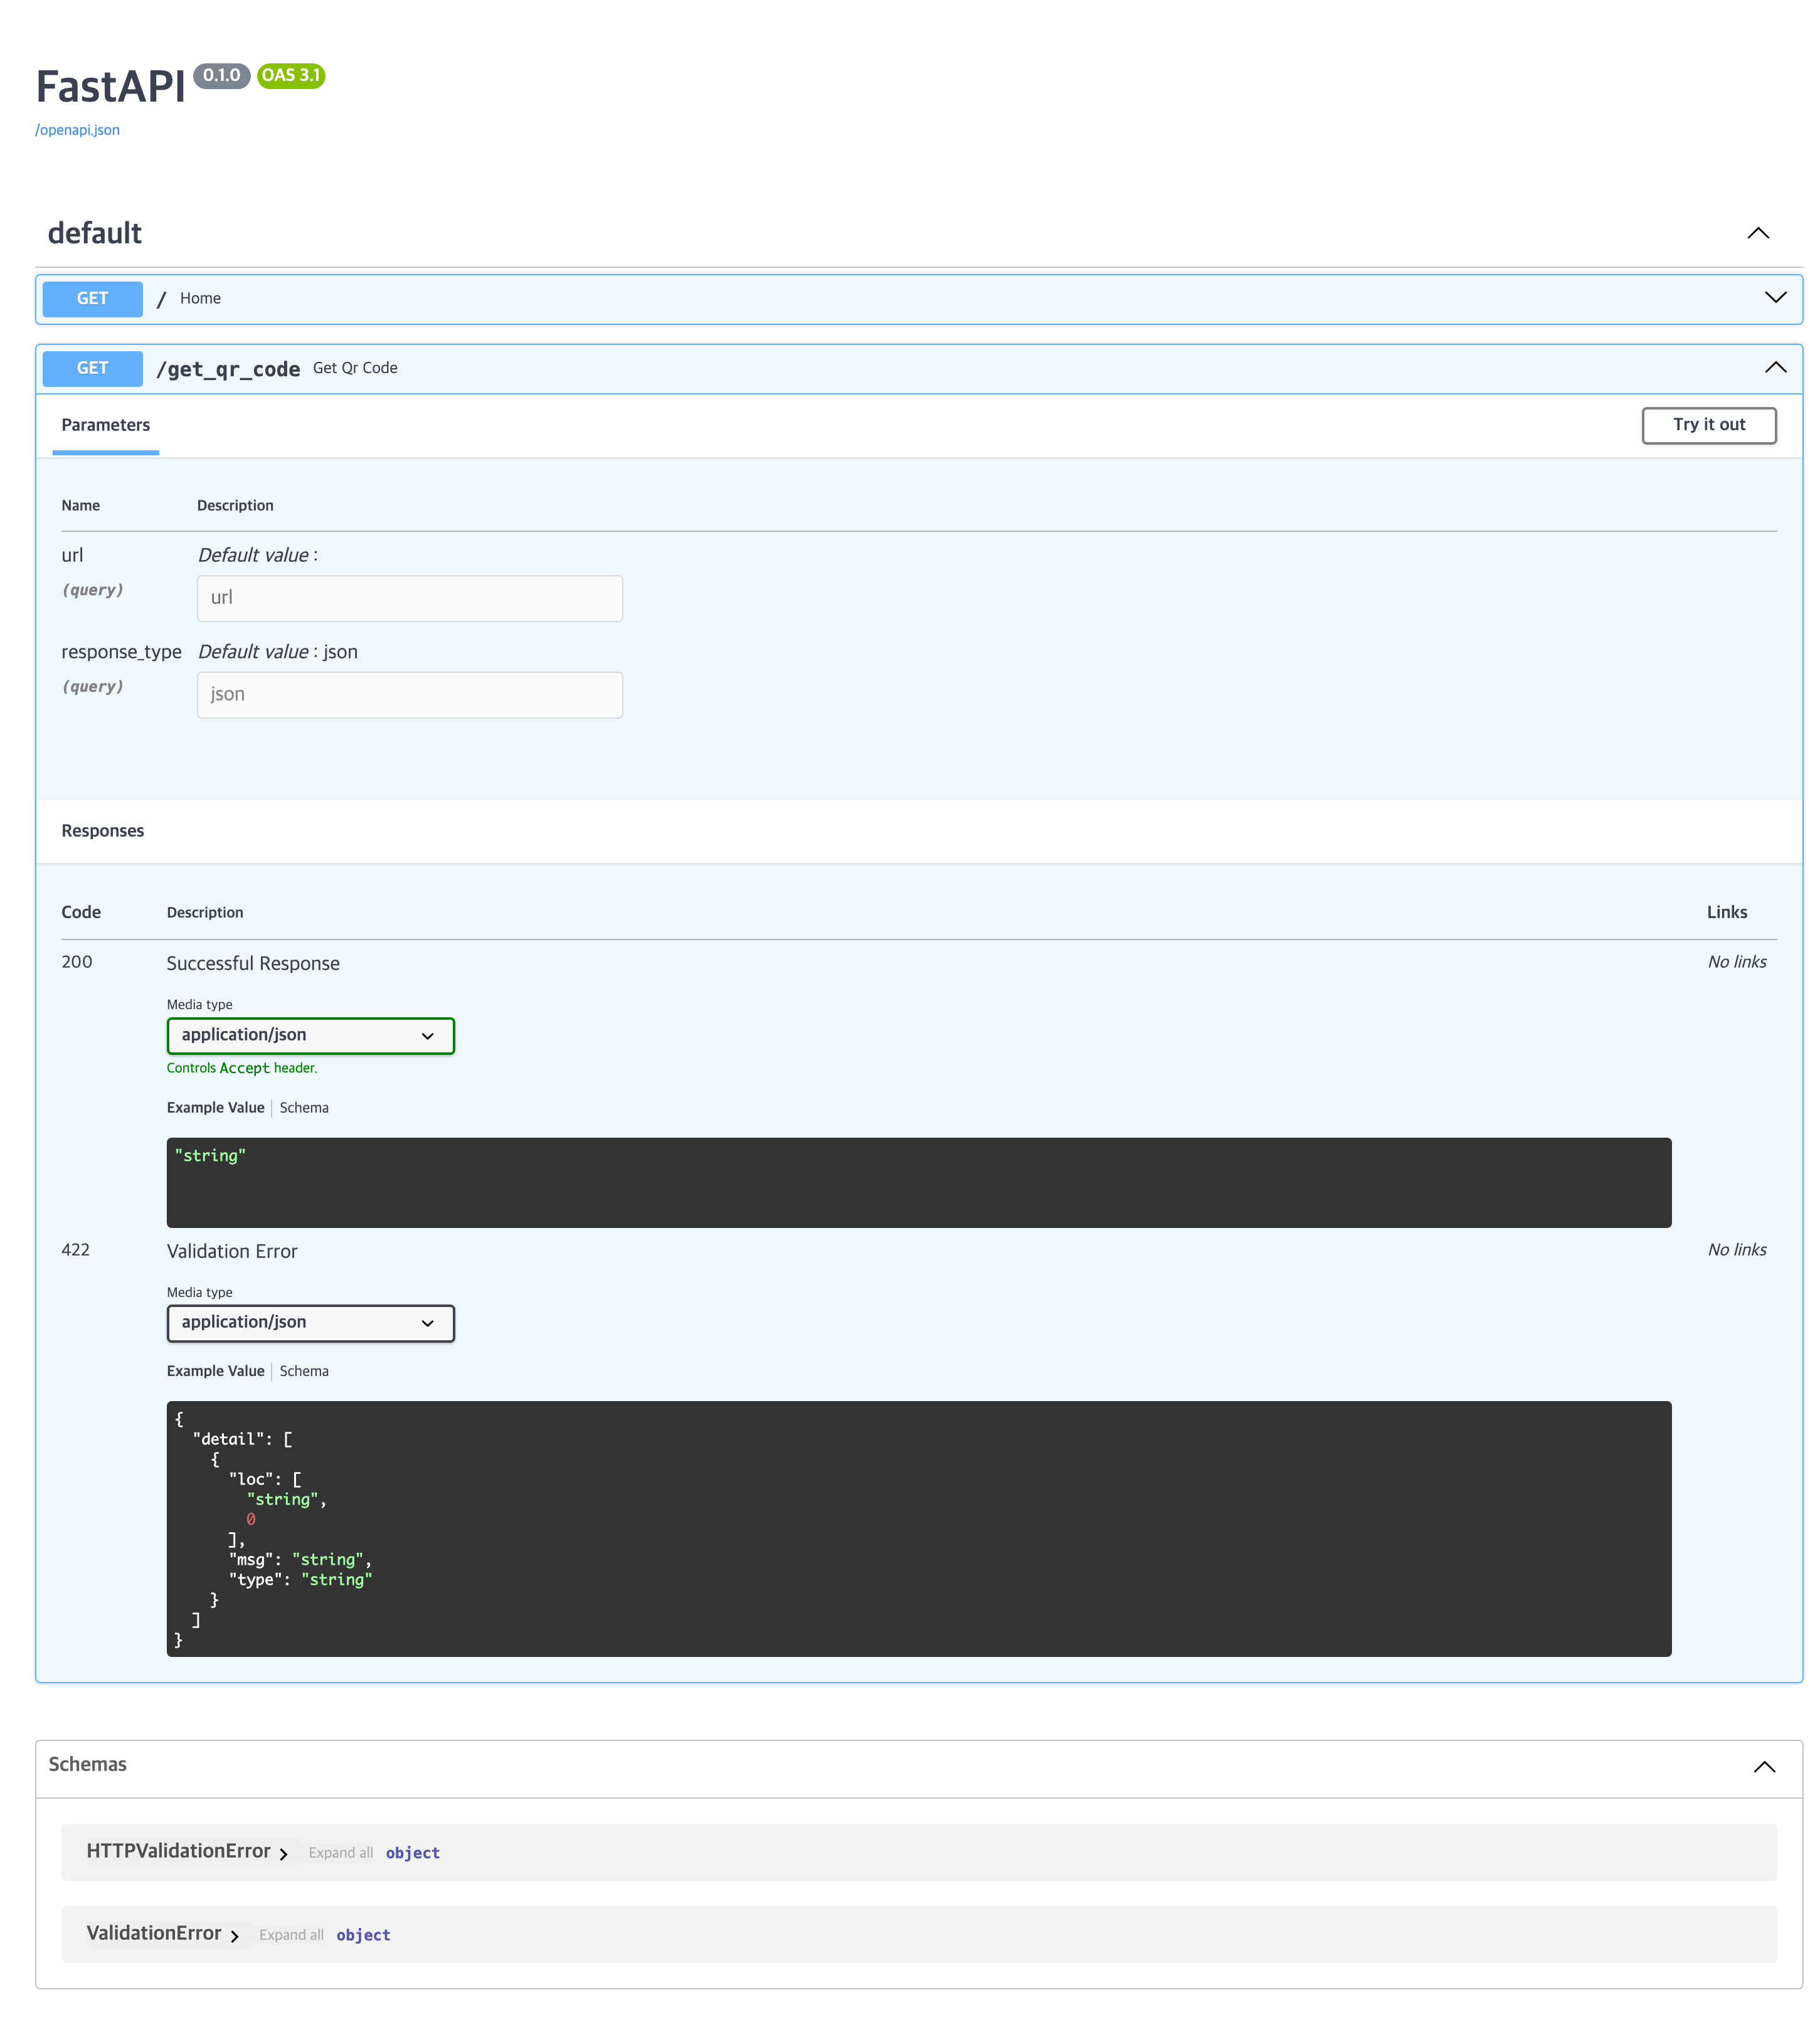Click Expand all next to HTTPValidationError
The width and height of the screenshot is (1820, 2027).
pos(340,1853)
